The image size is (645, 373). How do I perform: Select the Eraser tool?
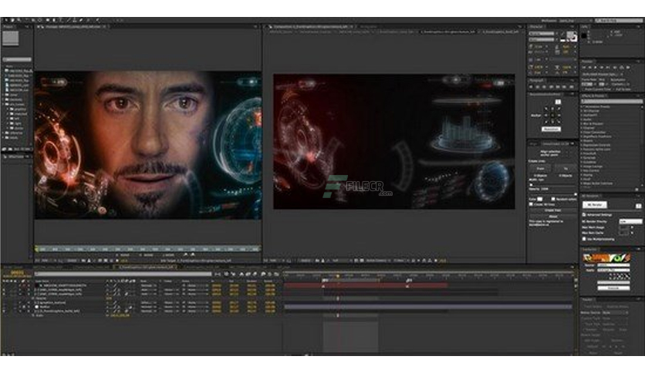click(x=80, y=20)
